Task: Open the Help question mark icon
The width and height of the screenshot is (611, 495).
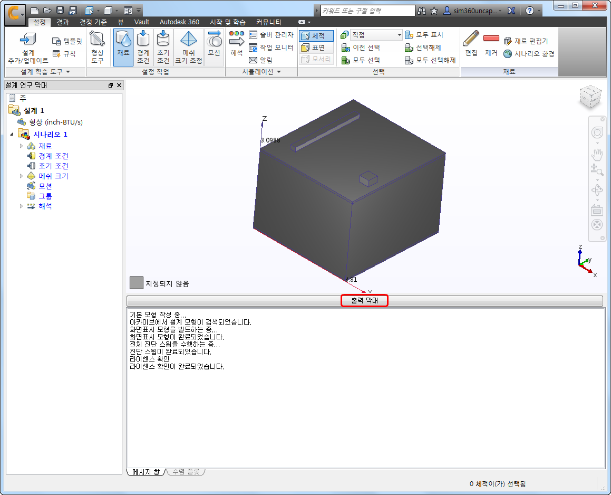Action: pos(530,11)
